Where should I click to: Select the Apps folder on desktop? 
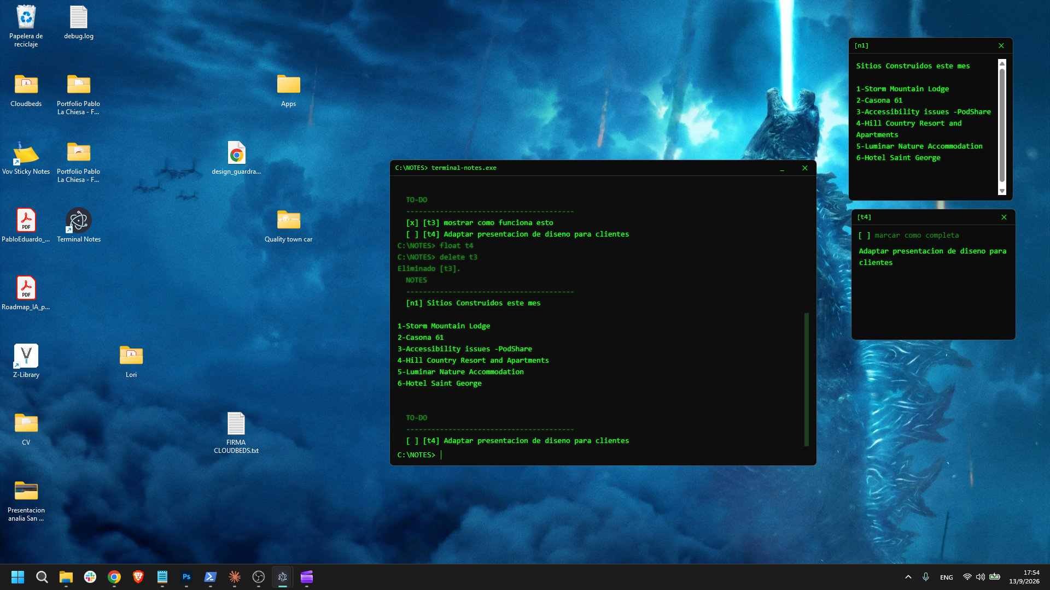tap(288, 90)
